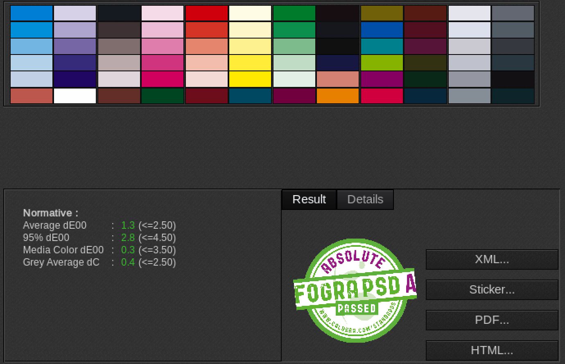Select dark green patch in bottom row

click(163, 96)
